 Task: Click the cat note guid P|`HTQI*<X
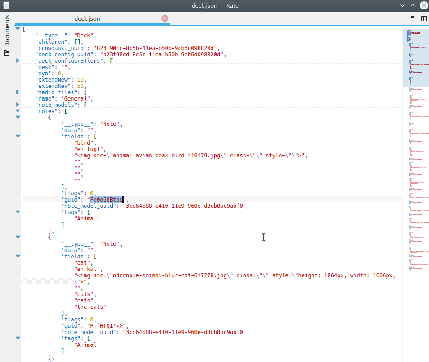106,326
